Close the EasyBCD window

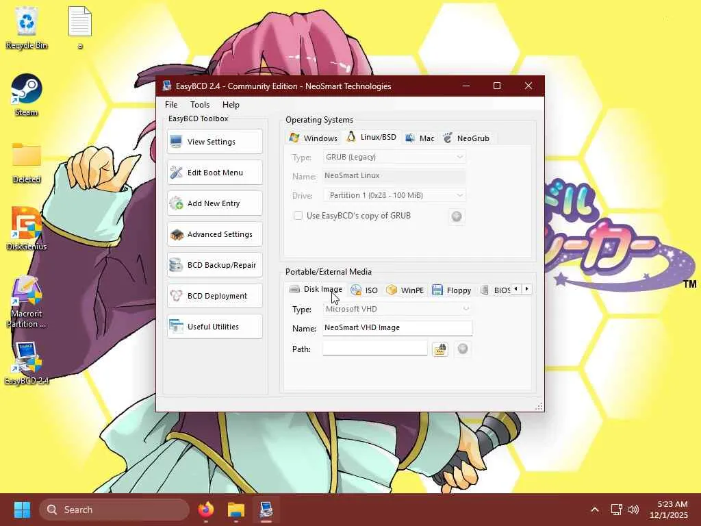[x=528, y=86]
